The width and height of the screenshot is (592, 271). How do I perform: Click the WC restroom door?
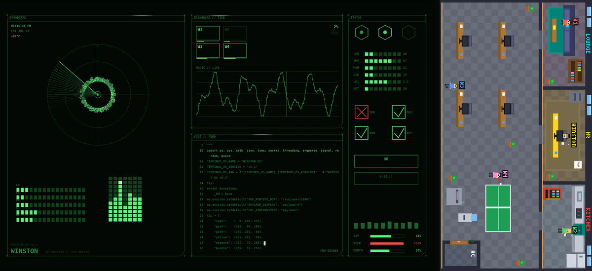click(x=459, y=242)
